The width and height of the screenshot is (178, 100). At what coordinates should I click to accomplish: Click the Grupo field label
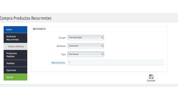[x=62, y=38]
